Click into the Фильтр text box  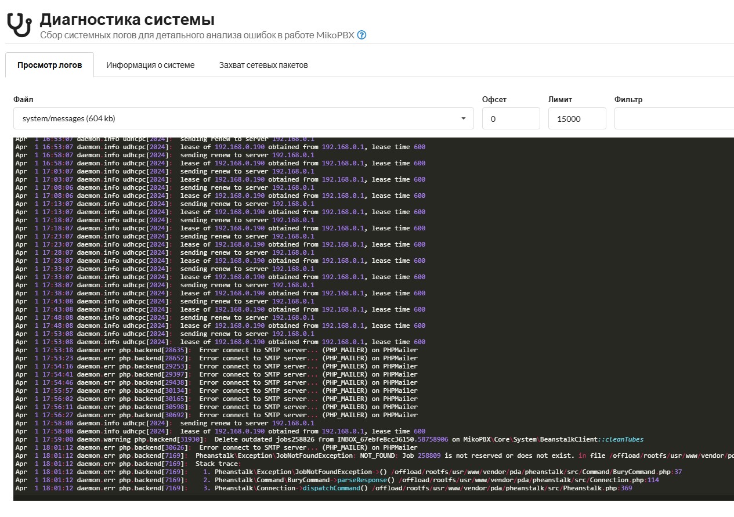pyautogui.click(x=674, y=118)
